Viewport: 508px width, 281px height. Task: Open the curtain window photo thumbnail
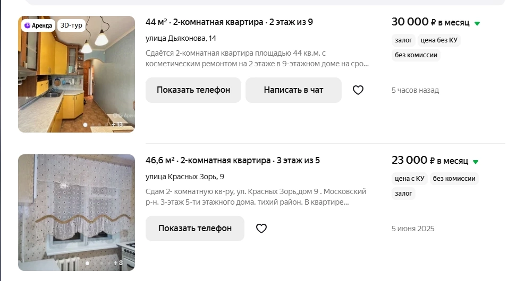click(x=77, y=213)
